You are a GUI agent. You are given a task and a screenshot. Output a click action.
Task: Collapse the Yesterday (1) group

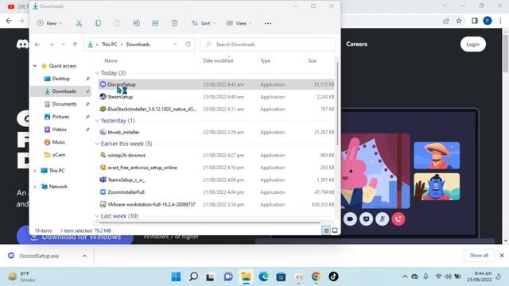coord(97,121)
